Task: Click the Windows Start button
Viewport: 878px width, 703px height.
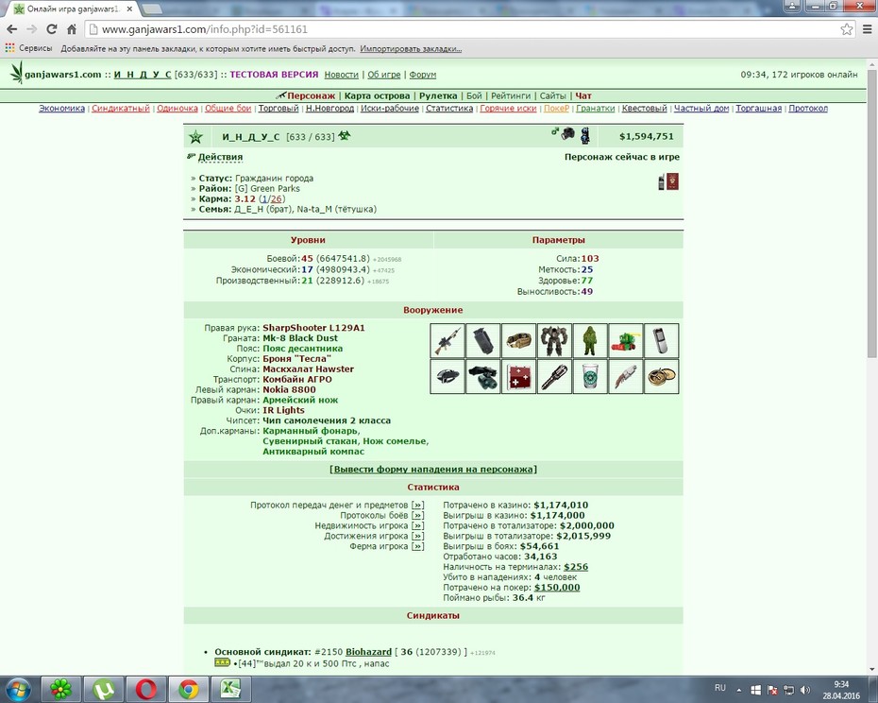Action: [19, 690]
